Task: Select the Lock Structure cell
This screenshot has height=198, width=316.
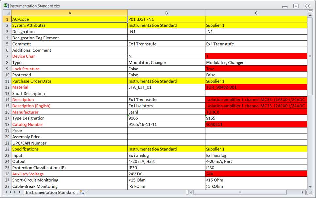Action: pyautogui.click(x=70, y=69)
